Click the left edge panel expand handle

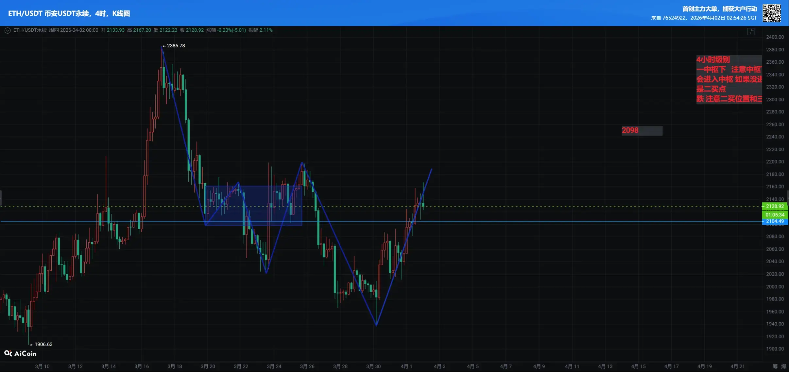(1, 198)
